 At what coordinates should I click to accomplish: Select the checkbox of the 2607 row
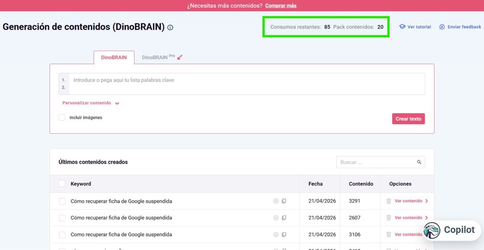point(62,218)
